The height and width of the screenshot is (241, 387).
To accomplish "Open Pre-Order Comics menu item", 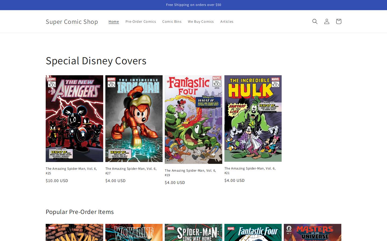I will click(141, 21).
